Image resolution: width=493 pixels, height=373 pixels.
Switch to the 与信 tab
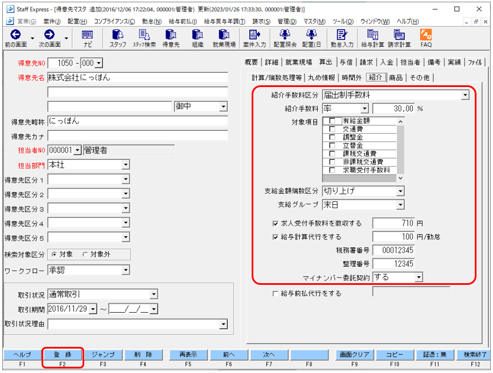pyautogui.click(x=346, y=63)
